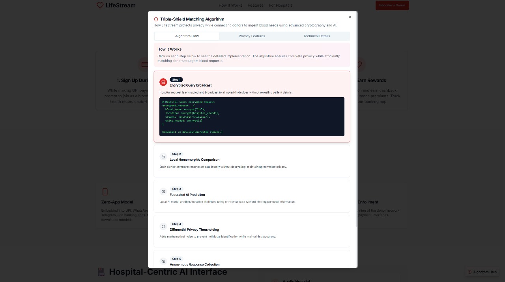Open the Technical Details tab
505x282 pixels.
pyautogui.click(x=316, y=36)
